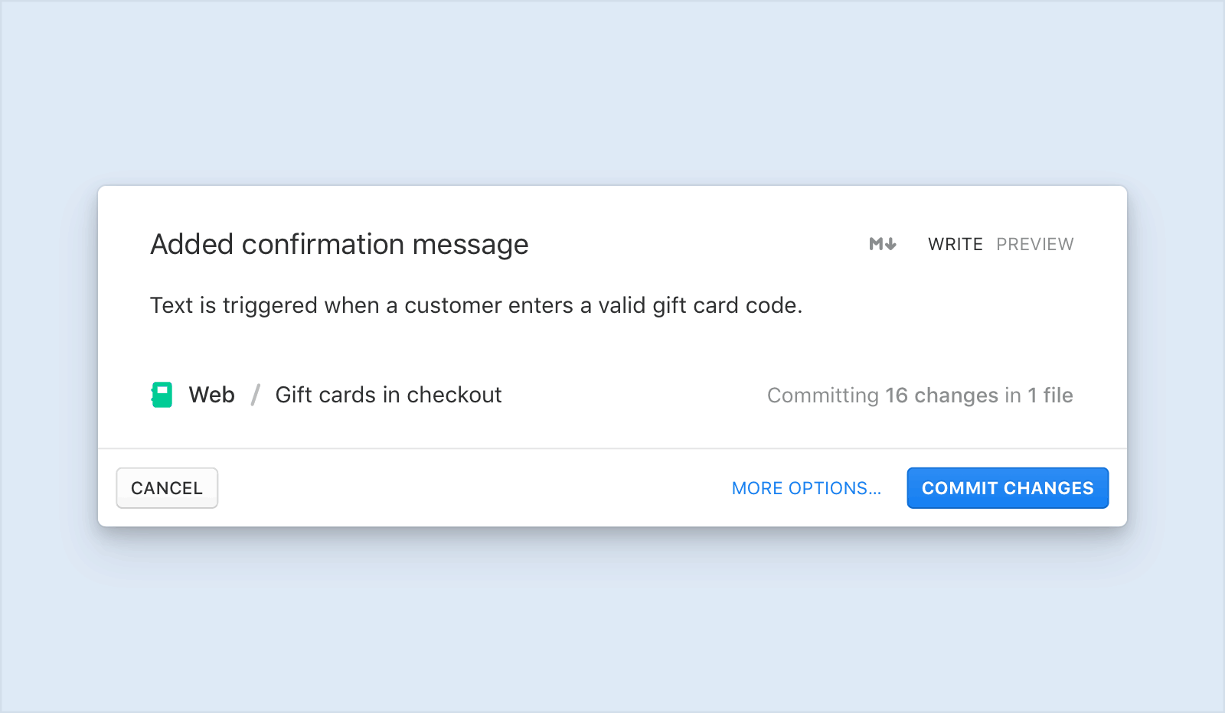Click the '1 file' count text
The height and width of the screenshot is (713, 1225).
[1050, 396]
